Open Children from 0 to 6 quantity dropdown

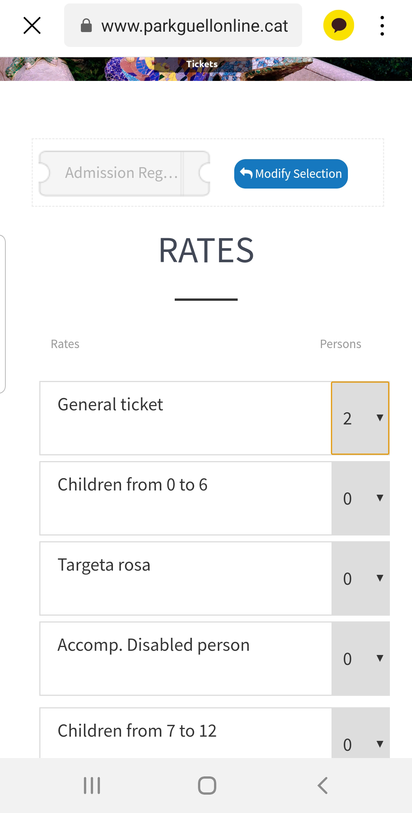click(x=360, y=498)
